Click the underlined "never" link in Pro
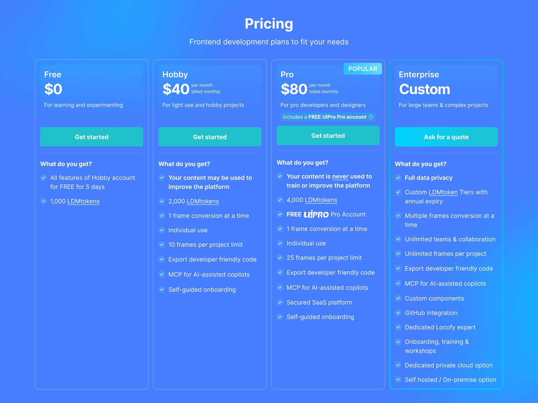This screenshot has height=403, width=538. [340, 176]
